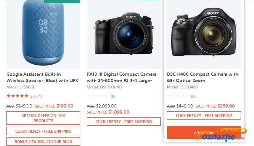Open DSC-H400 Compact Camera title link
This screenshot has height=146, width=254.
point(203,77)
